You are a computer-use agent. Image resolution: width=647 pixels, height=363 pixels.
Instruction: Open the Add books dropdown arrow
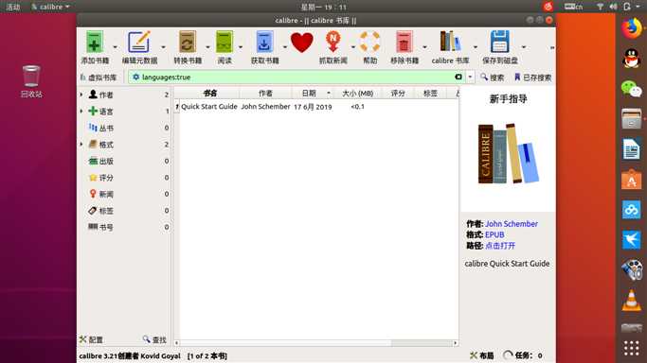(x=115, y=47)
